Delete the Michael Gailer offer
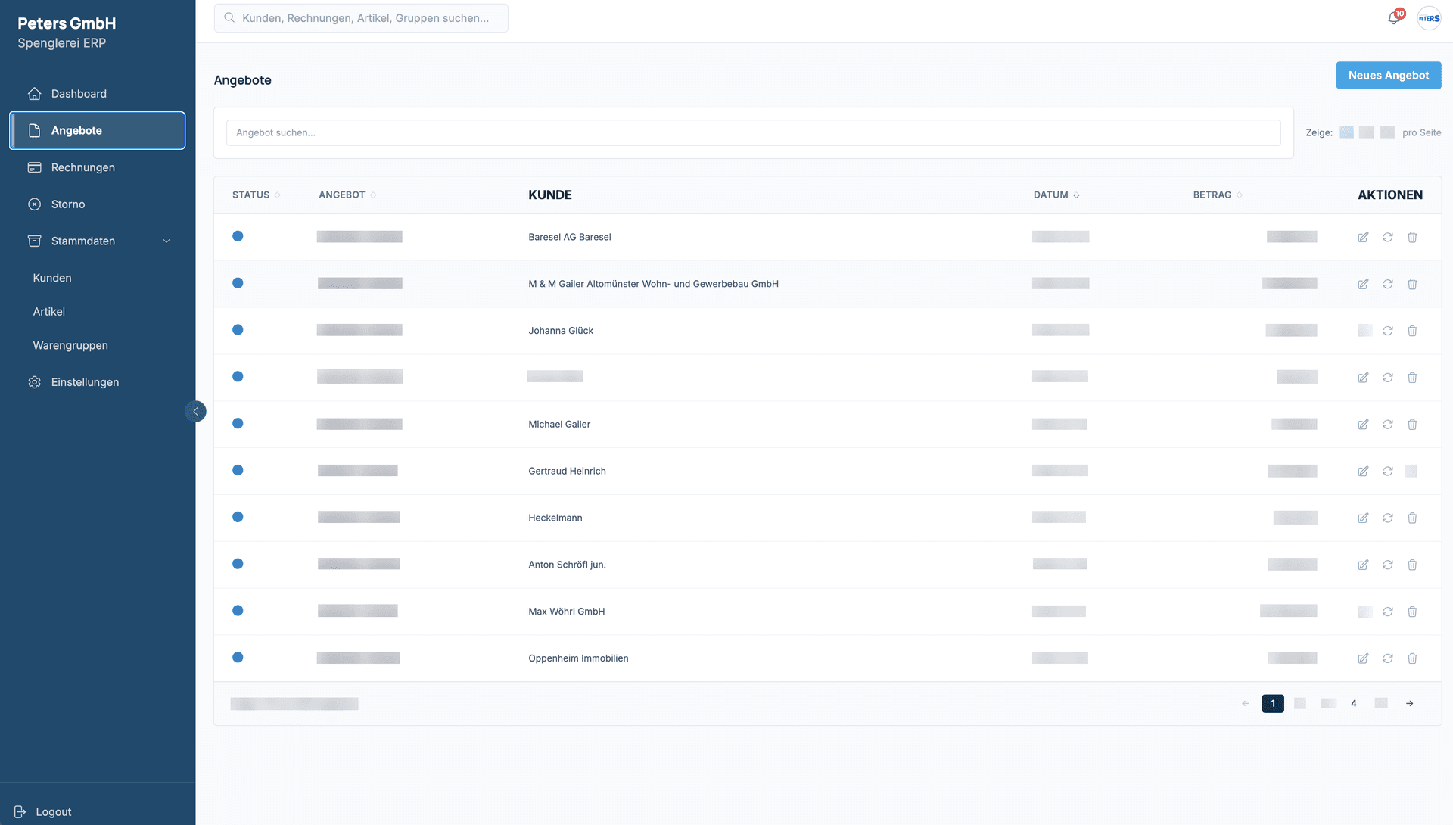The width and height of the screenshot is (1453, 825). 1412,425
